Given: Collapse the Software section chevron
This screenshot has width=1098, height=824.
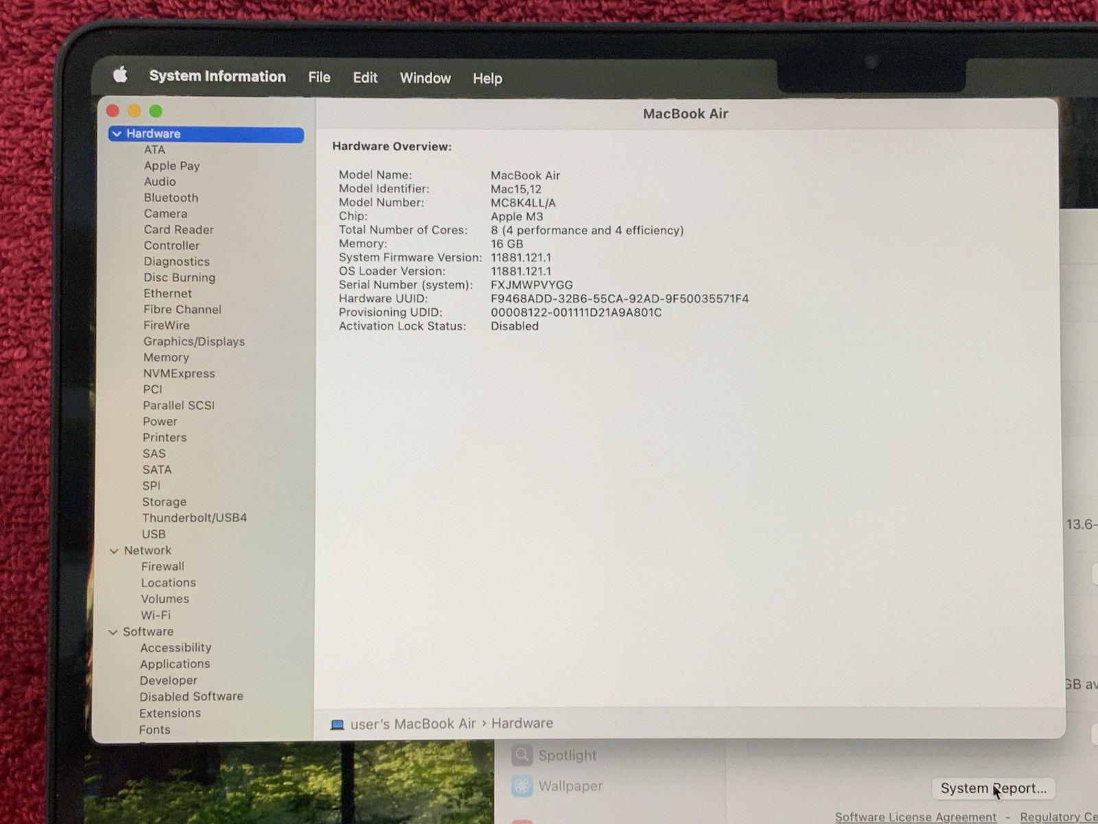Looking at the screenshot, I should (x=113, y=632).
